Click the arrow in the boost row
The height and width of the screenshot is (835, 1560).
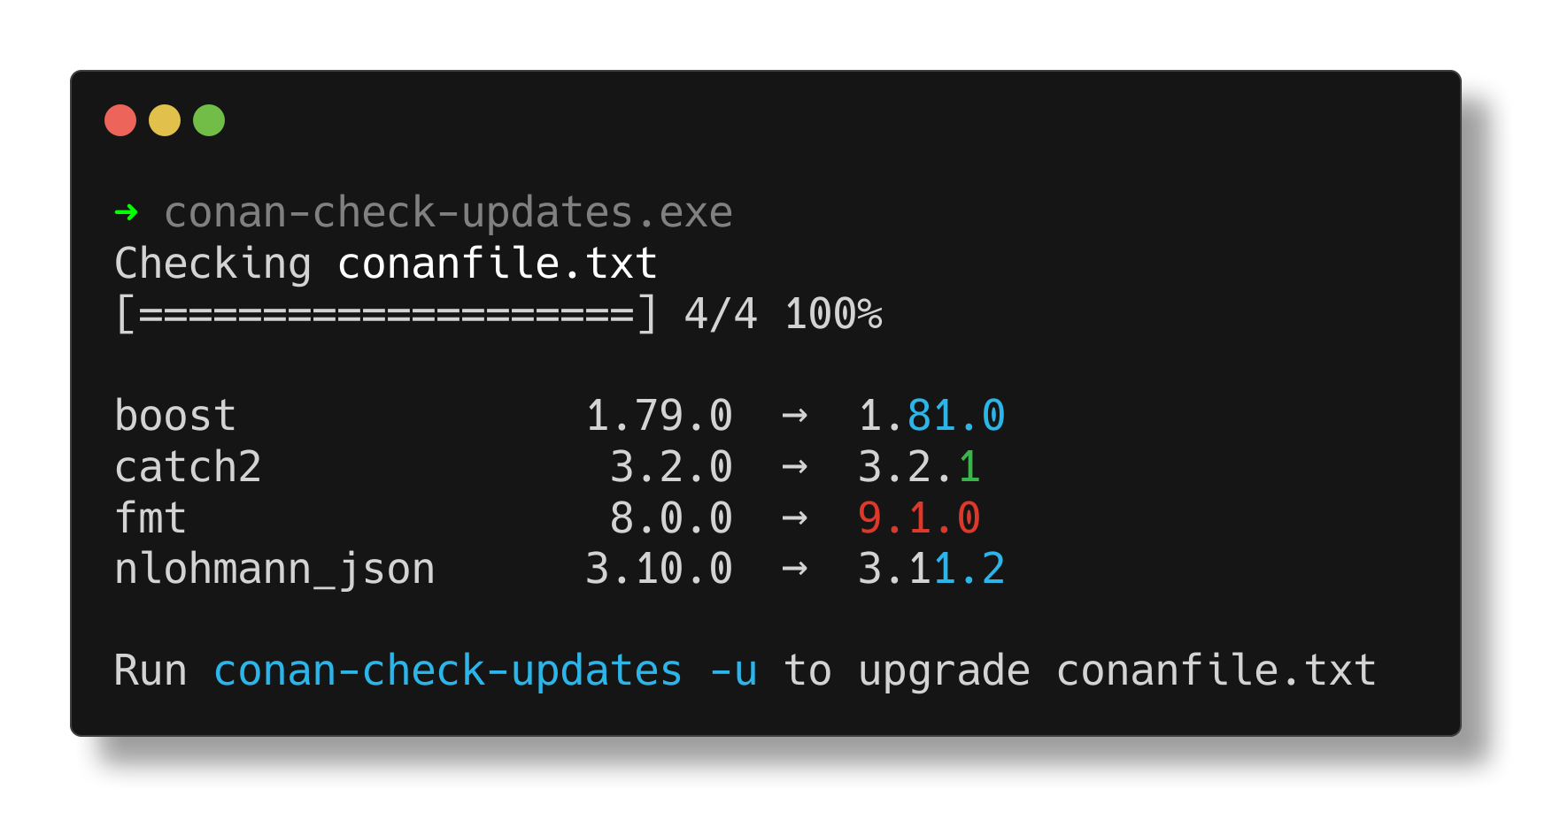794,416
